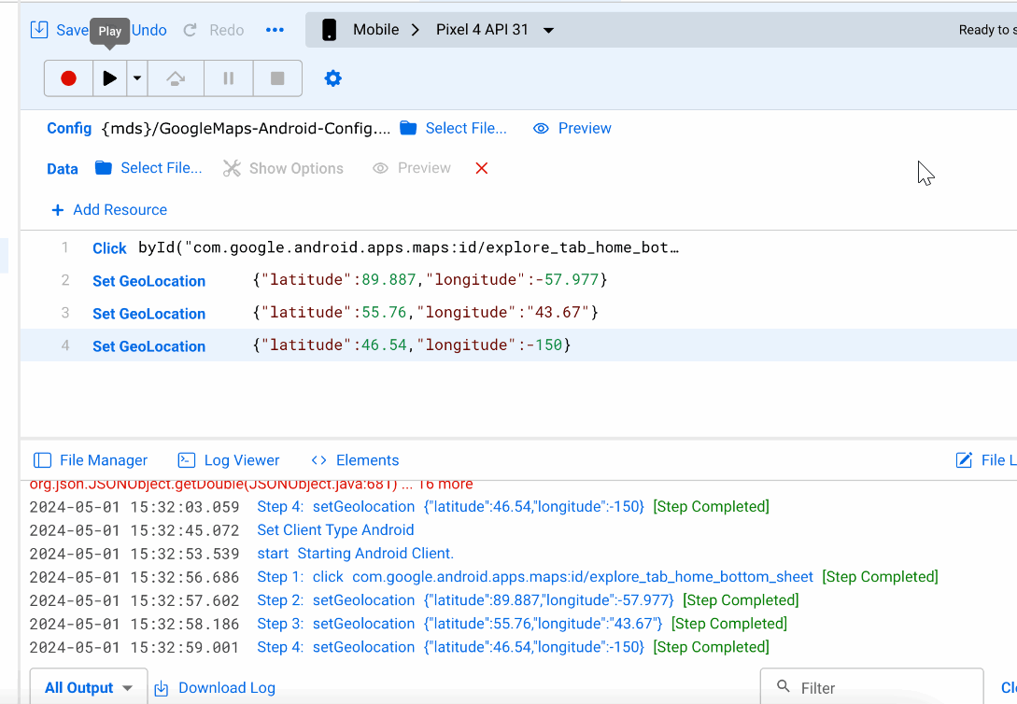Select a Data file
Viewport: 1017px width, 704px height.
pyautogui.click(x=148, y=169)
